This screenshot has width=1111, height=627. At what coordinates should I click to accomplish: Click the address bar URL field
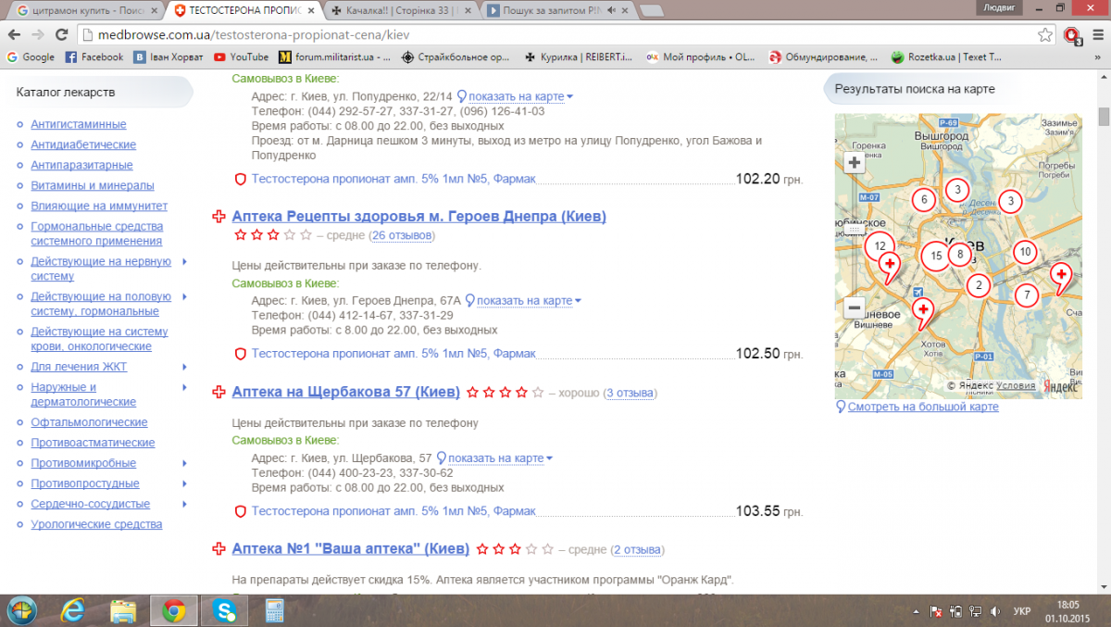tap(555, 35)
